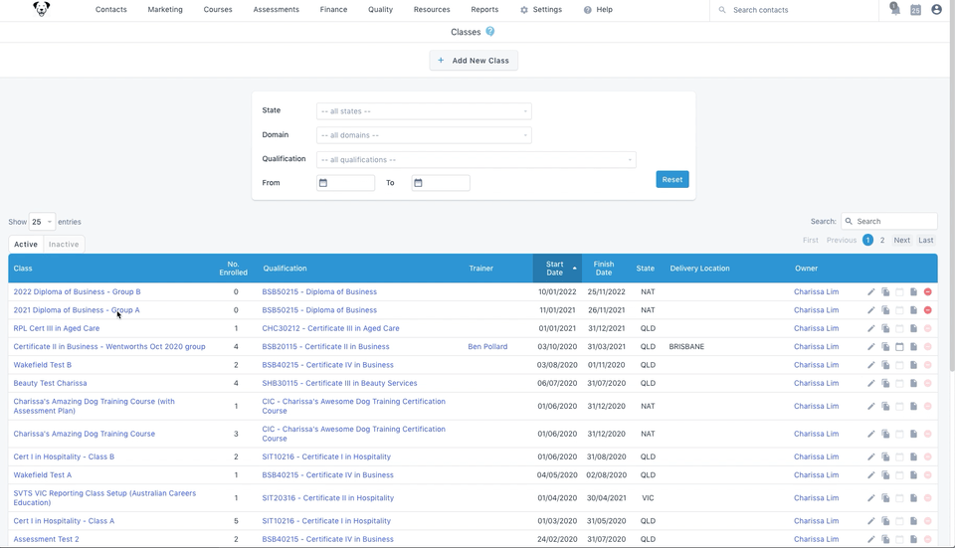
Task: Open the Beauty Test Charissa class link
Action: pyautogui.click(x=50, y=383)
